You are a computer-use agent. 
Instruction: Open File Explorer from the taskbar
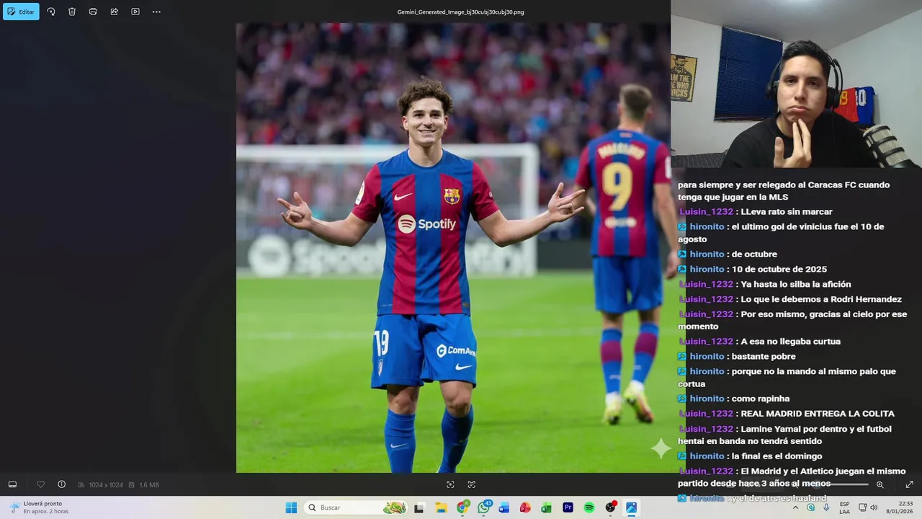[x=441, y=507]
